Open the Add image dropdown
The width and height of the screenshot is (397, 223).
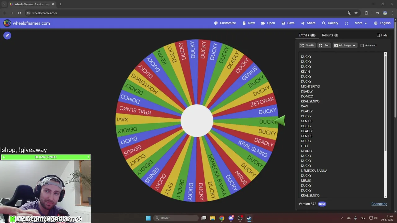[x=345, y=46]
